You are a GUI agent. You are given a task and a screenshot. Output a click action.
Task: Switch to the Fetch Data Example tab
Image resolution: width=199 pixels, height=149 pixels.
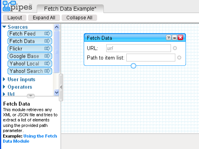[70, 9]
